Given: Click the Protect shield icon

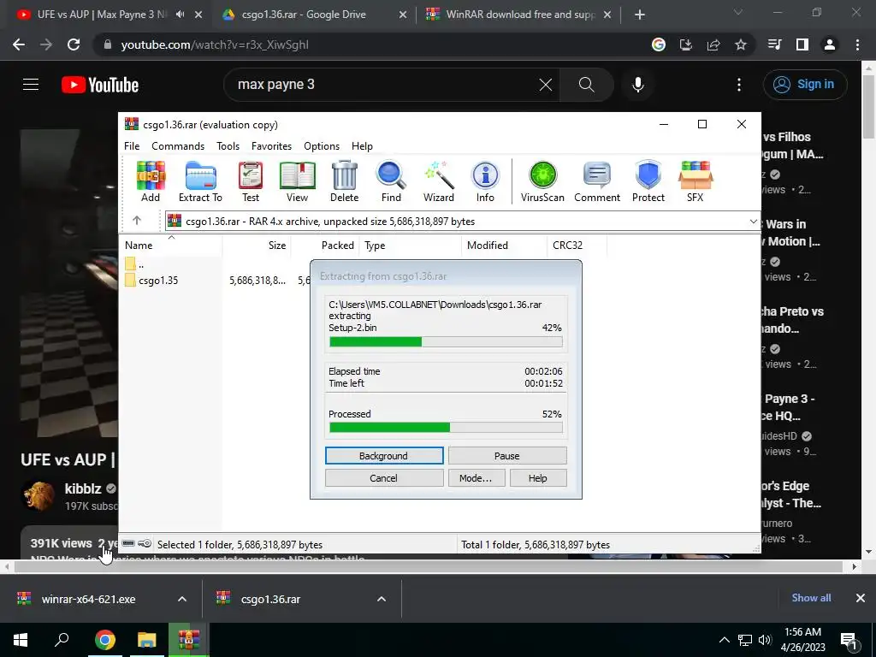Looking at the screenshot, I should click(x=648, y=181).
